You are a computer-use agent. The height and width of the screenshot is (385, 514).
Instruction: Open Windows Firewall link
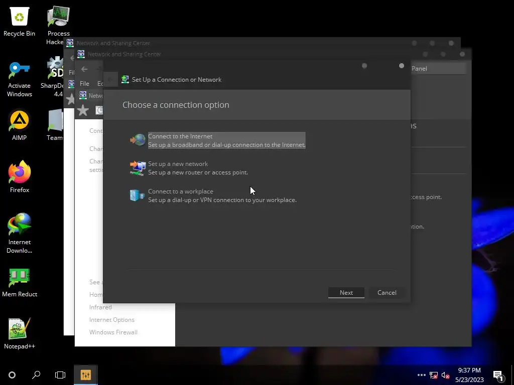113,332
